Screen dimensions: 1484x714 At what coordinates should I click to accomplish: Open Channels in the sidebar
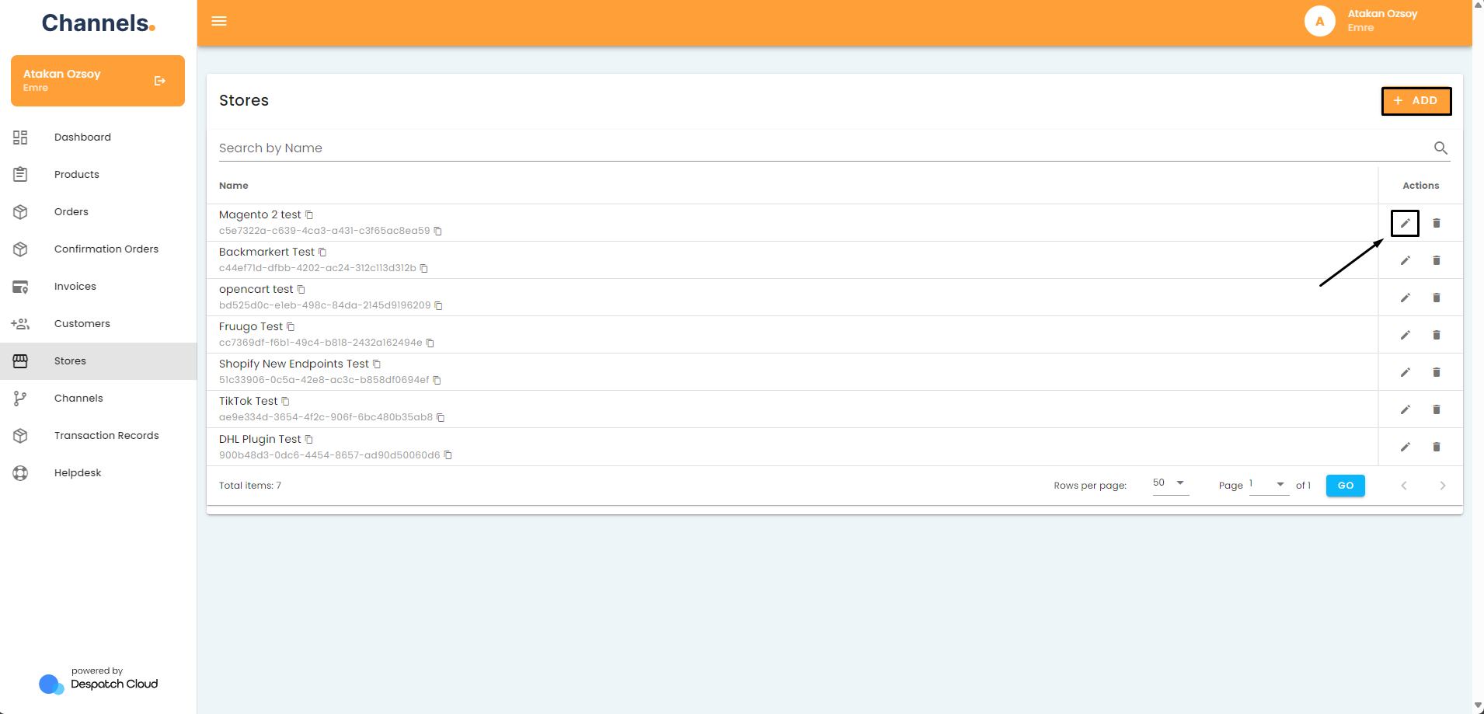tap(98, 399)
